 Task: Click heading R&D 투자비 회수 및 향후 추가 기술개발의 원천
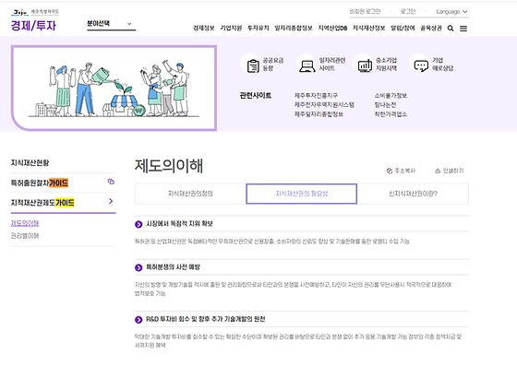tap(205, 319)
